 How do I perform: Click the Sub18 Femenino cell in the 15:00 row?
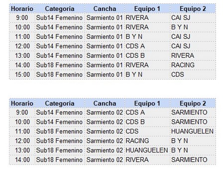click(60, 75)
